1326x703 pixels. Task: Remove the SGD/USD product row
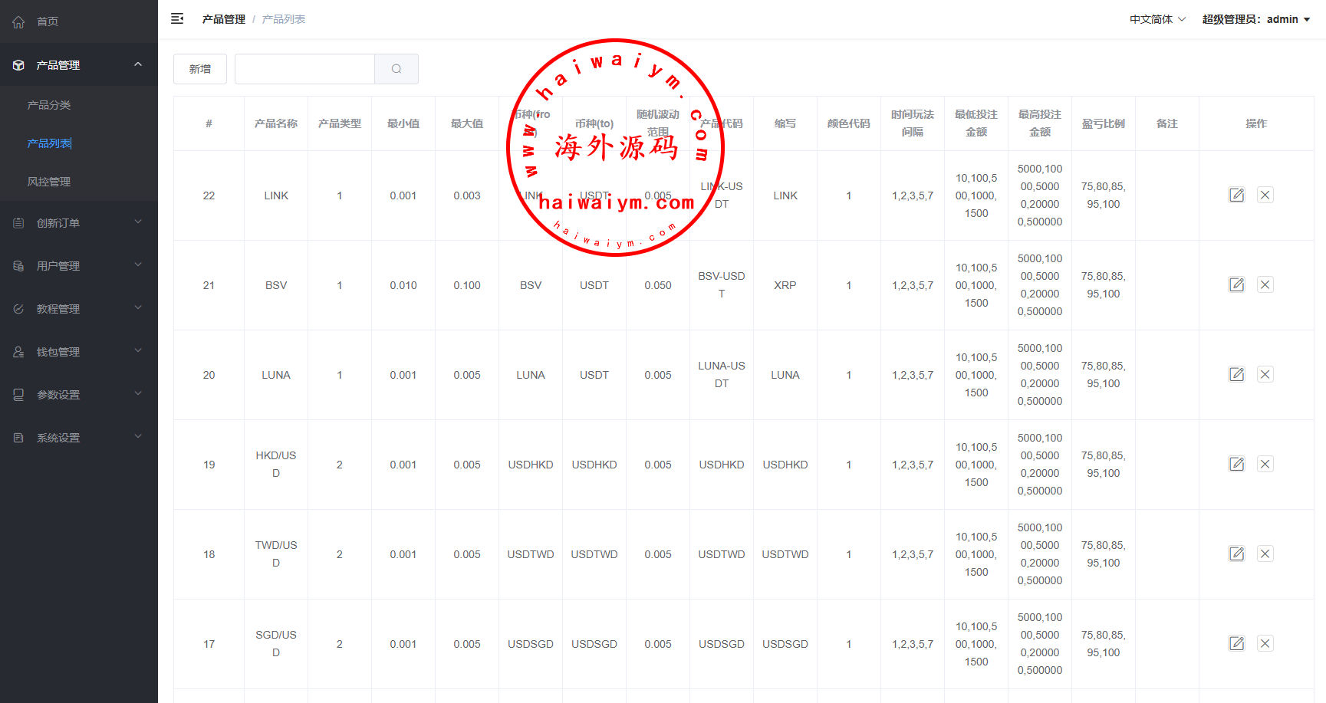coord(1265,644)
